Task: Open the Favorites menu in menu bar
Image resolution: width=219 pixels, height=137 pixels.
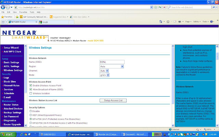Action: pos(23,12)
